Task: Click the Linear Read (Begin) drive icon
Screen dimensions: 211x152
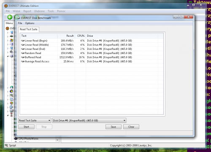Action: point(23,41)
